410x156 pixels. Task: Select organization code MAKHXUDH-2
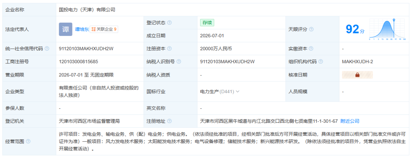tap(358, 62)
